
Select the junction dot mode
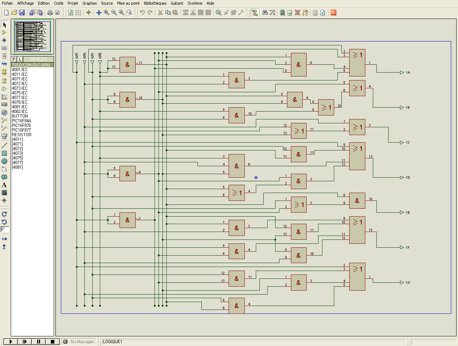click(x=4, y=40)
